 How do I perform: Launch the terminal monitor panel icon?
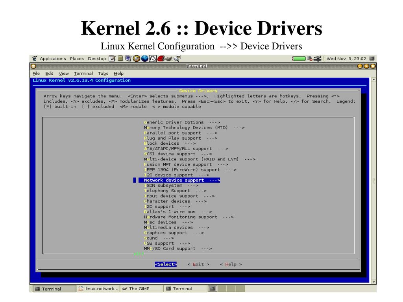click(x=128, y=59)
